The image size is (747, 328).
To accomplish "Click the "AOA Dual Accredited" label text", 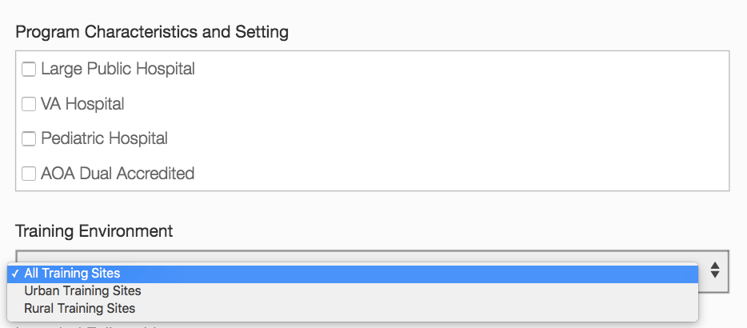I will point(118,174).
